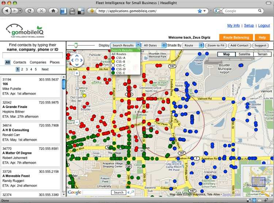This screenshot has height=203, width=274.
Task: Click the TAG toolbar icon
Action: tap(72, 11)
